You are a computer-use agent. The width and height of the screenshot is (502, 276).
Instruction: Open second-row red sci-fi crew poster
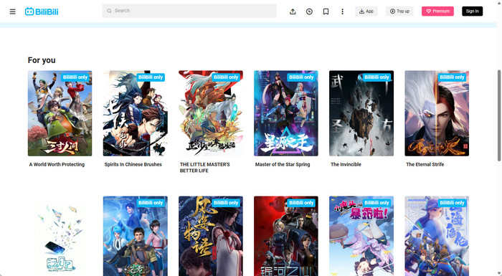286,236
